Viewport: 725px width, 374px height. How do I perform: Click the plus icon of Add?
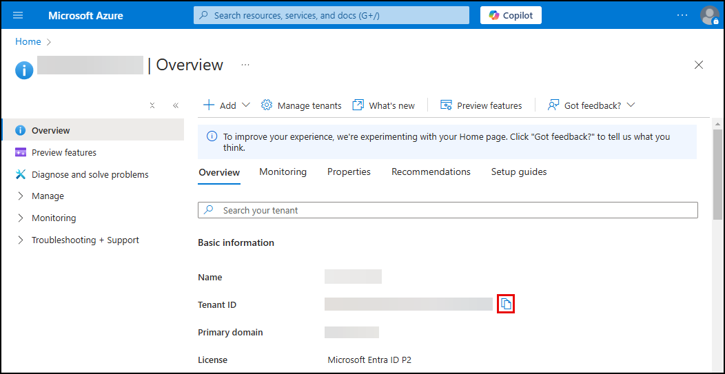pos(209,105)
